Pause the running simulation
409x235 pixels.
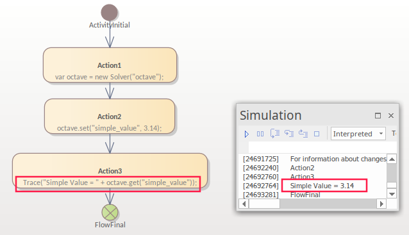click(x=260, y=134)
